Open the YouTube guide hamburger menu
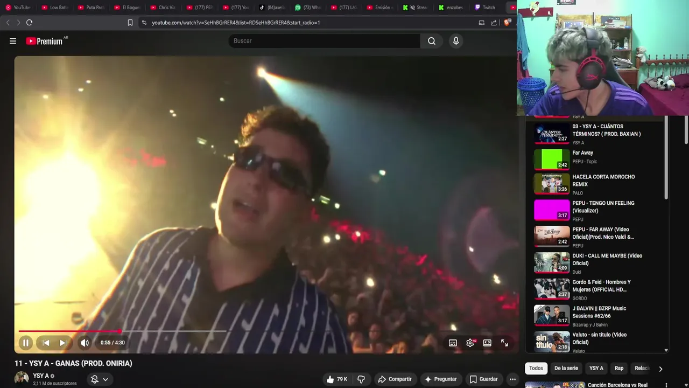 [13, 41]
